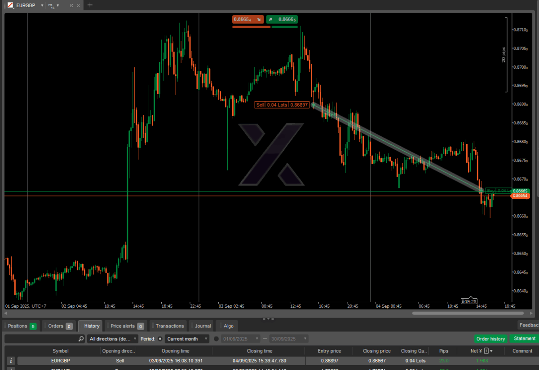
Task: Add a new chart tab
Action: click(x=90, y=5)
